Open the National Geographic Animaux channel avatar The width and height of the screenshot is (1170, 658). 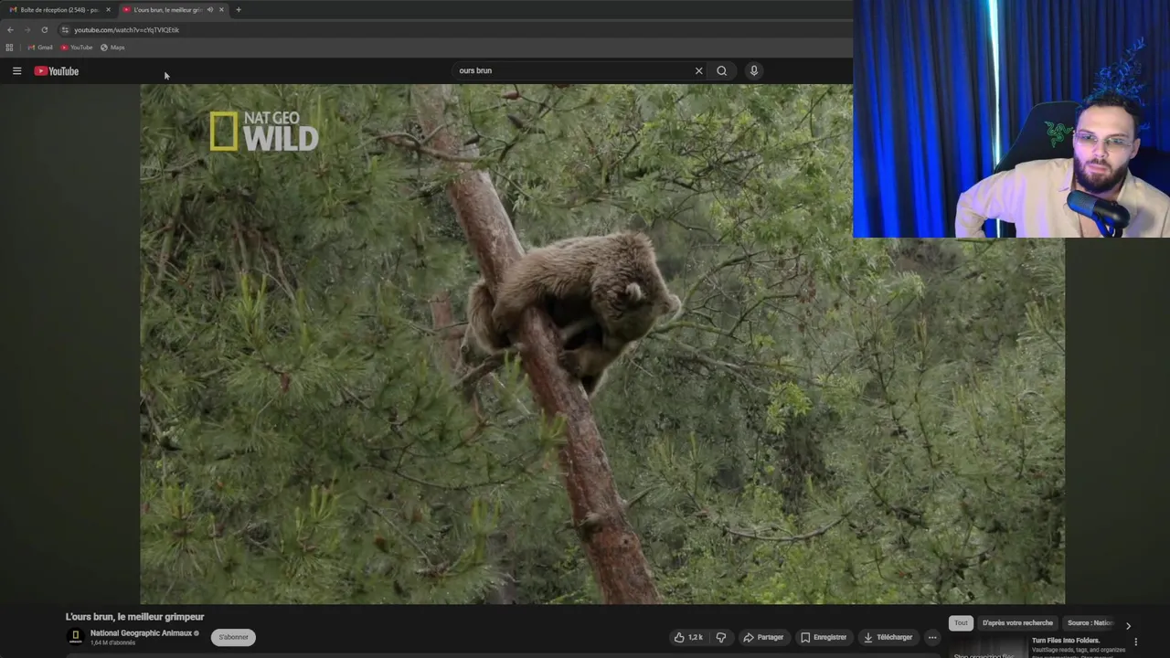click(76, 637)
